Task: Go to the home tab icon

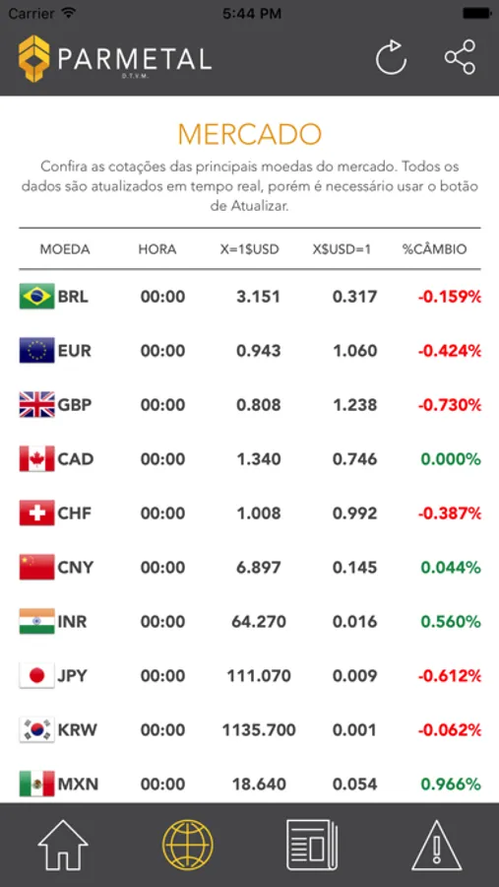Action: click(x=63, y=845)
